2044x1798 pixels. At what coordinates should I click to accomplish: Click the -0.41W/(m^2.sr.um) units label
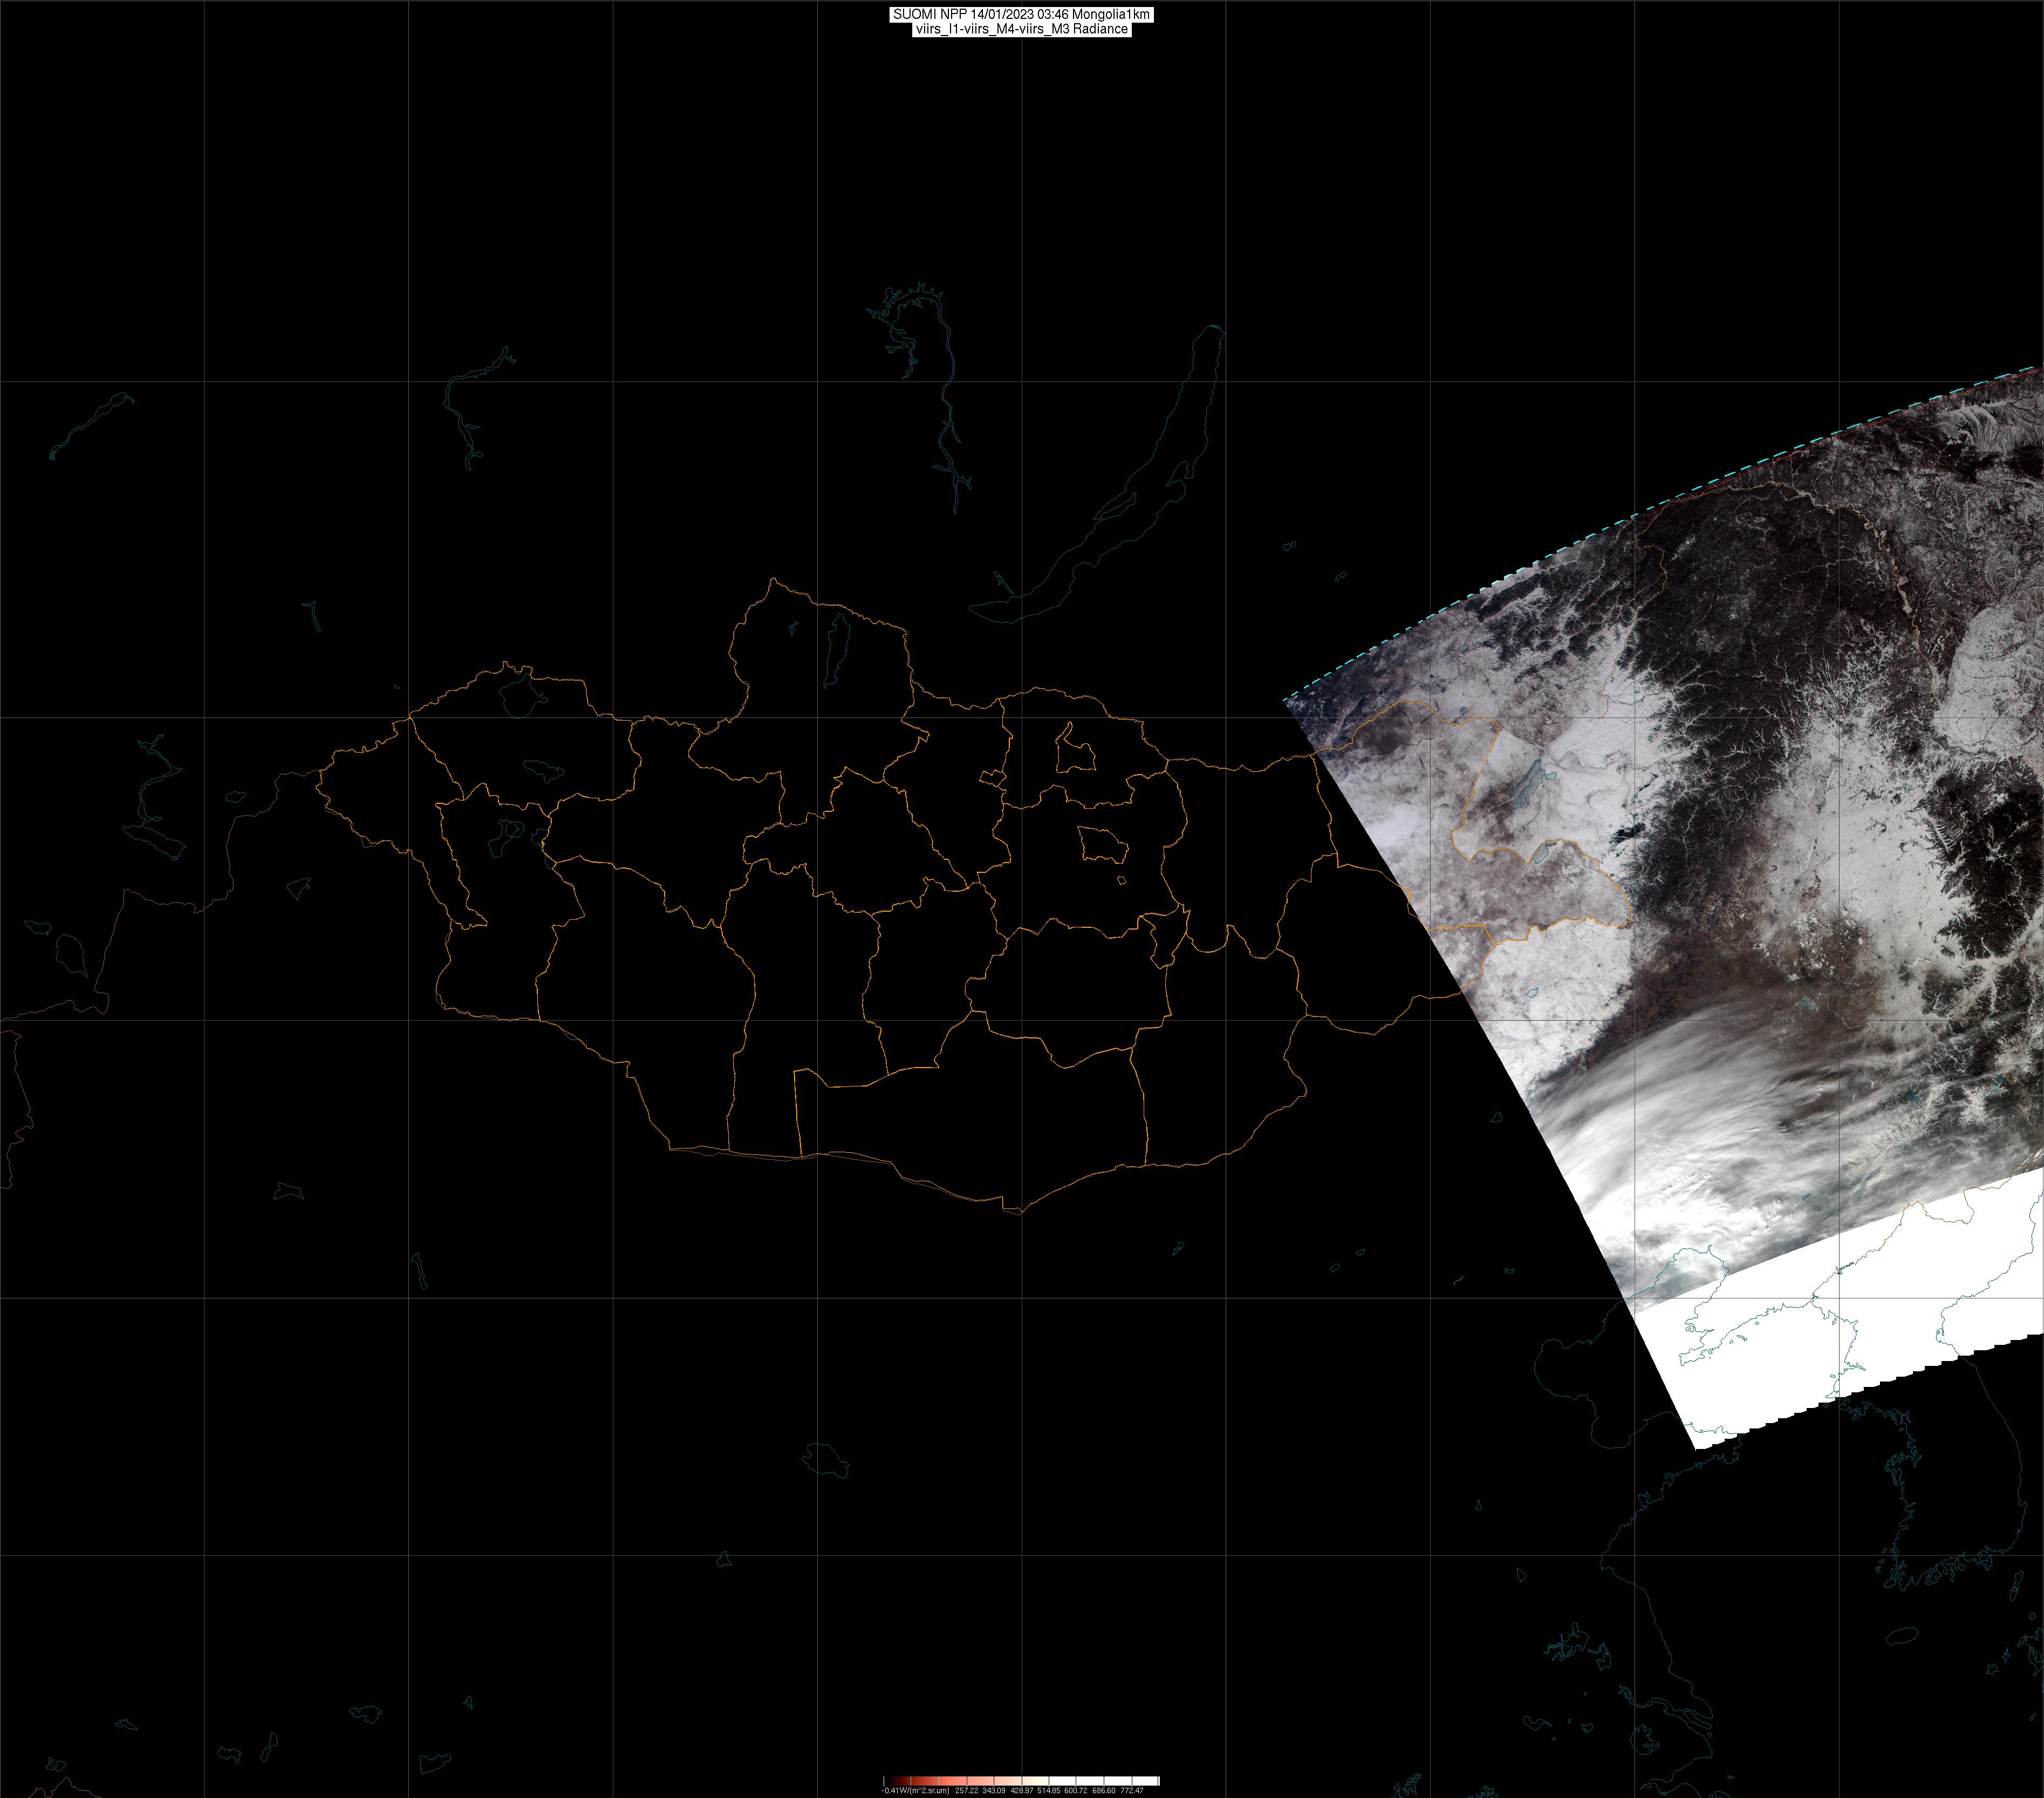(x=915, y=1790)
